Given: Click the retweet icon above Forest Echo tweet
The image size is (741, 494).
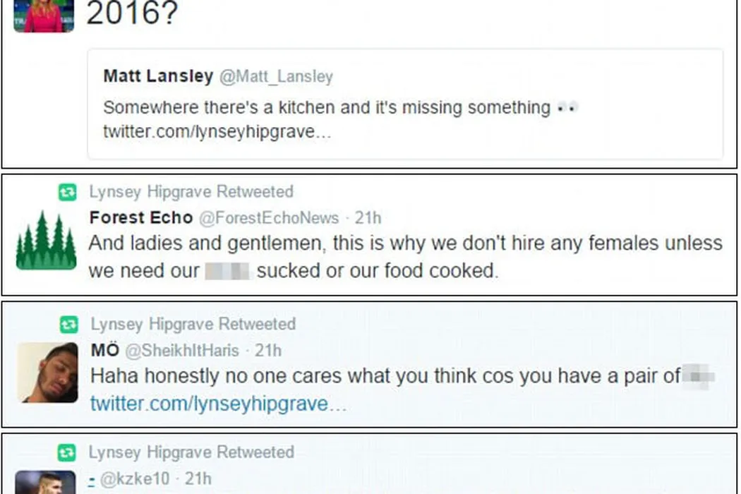Looking at the screenshot, I should tap(67, 192).
